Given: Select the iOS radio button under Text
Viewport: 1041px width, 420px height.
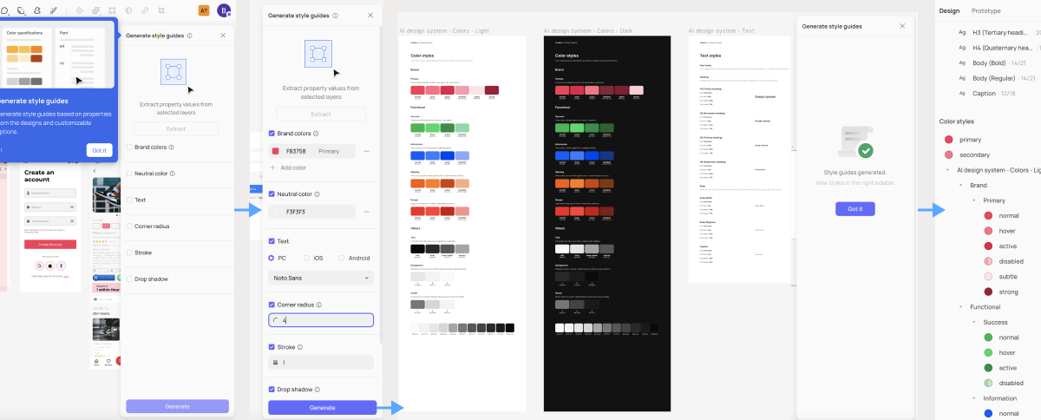Looking at the screenshot, I should click(306, 258).
